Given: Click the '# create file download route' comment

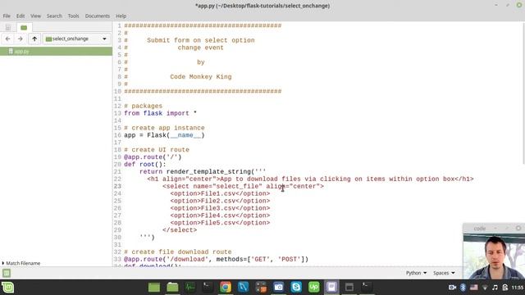Looking at the screenshot, I should (x=178, y=252).
